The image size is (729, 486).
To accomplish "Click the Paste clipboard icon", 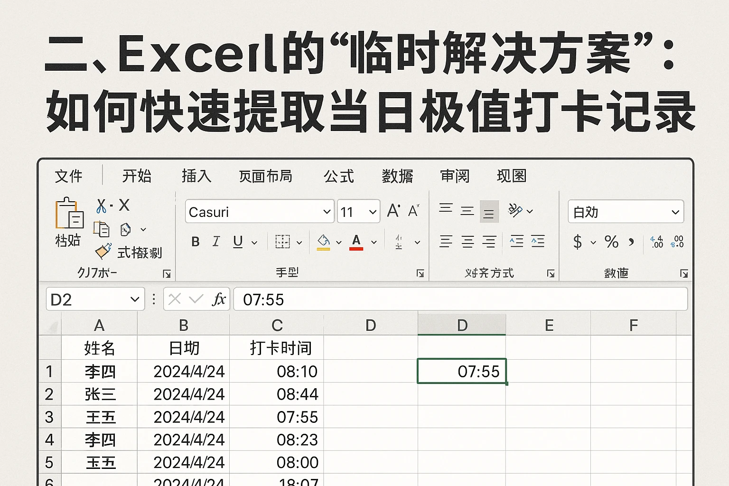I will 69,214.
